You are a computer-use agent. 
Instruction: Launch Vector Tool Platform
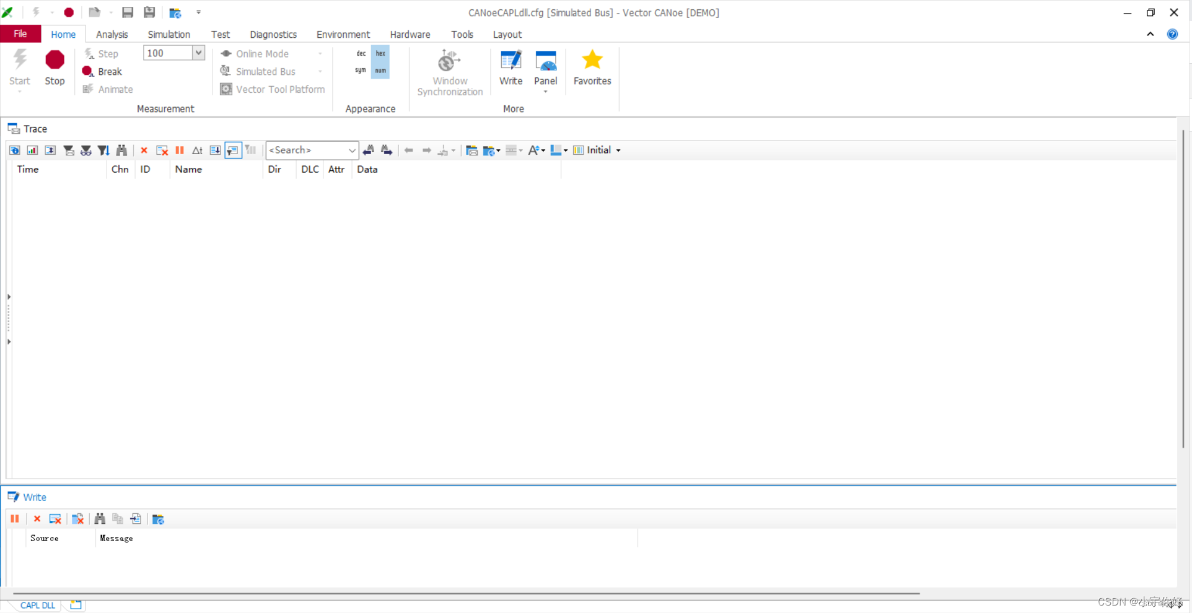(273, 89)
